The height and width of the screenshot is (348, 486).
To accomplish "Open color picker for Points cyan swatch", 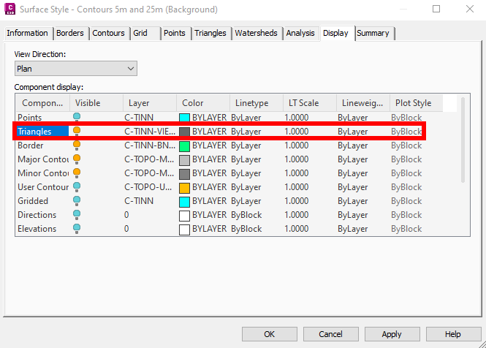I will tap(184, 118).
